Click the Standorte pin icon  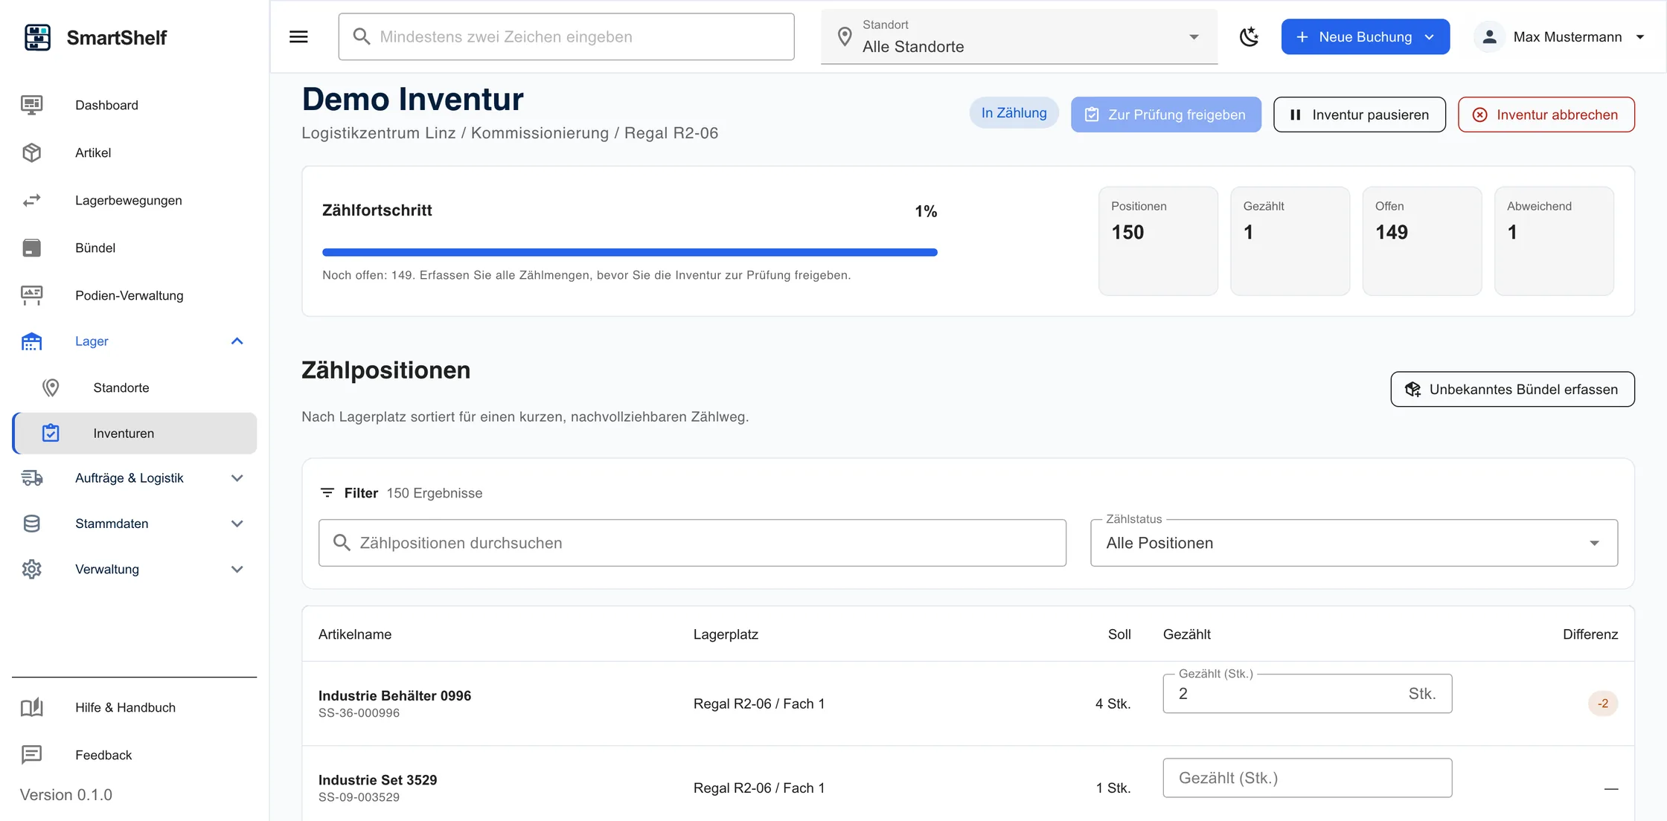pos(51,387)
